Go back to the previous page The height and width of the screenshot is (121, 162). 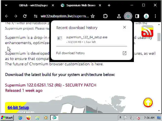tap(7, 16)
